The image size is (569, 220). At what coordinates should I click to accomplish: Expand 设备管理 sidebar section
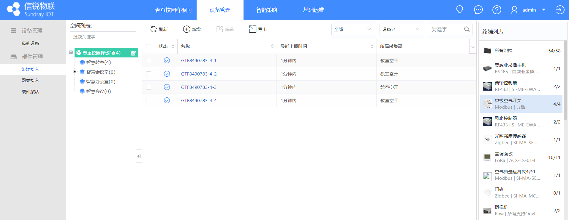(x=32, y=30)
